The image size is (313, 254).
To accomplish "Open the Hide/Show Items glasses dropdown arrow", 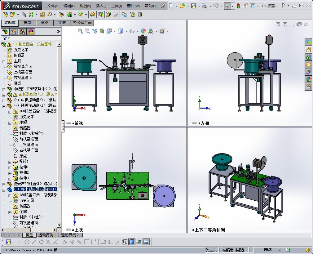I will tap(138, 31).
